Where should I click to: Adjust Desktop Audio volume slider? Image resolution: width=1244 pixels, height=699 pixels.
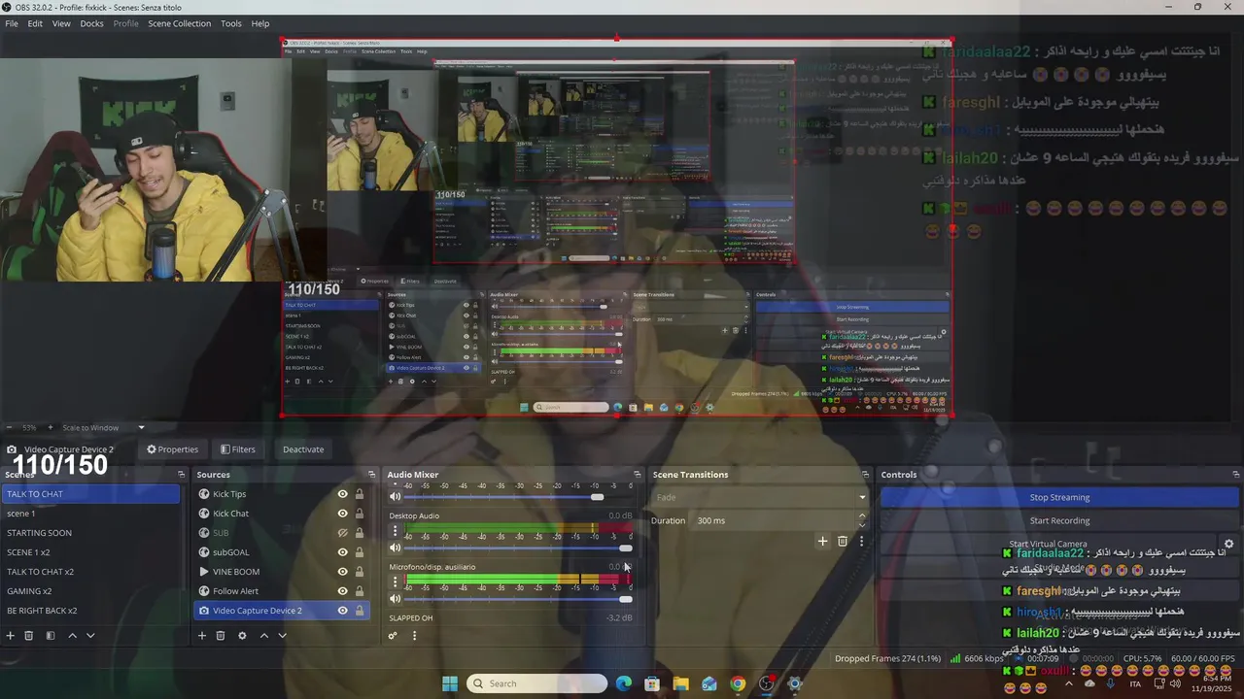click(625, 548)
